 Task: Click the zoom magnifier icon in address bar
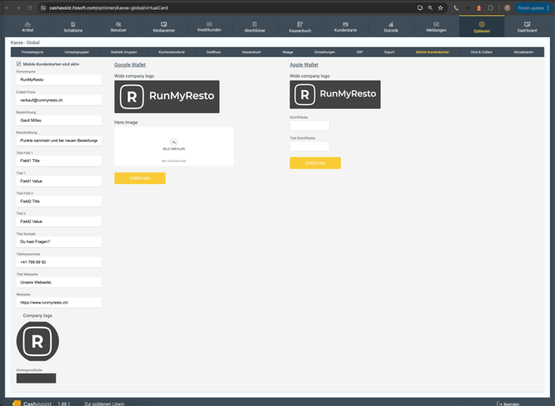(x=430, y=8)
